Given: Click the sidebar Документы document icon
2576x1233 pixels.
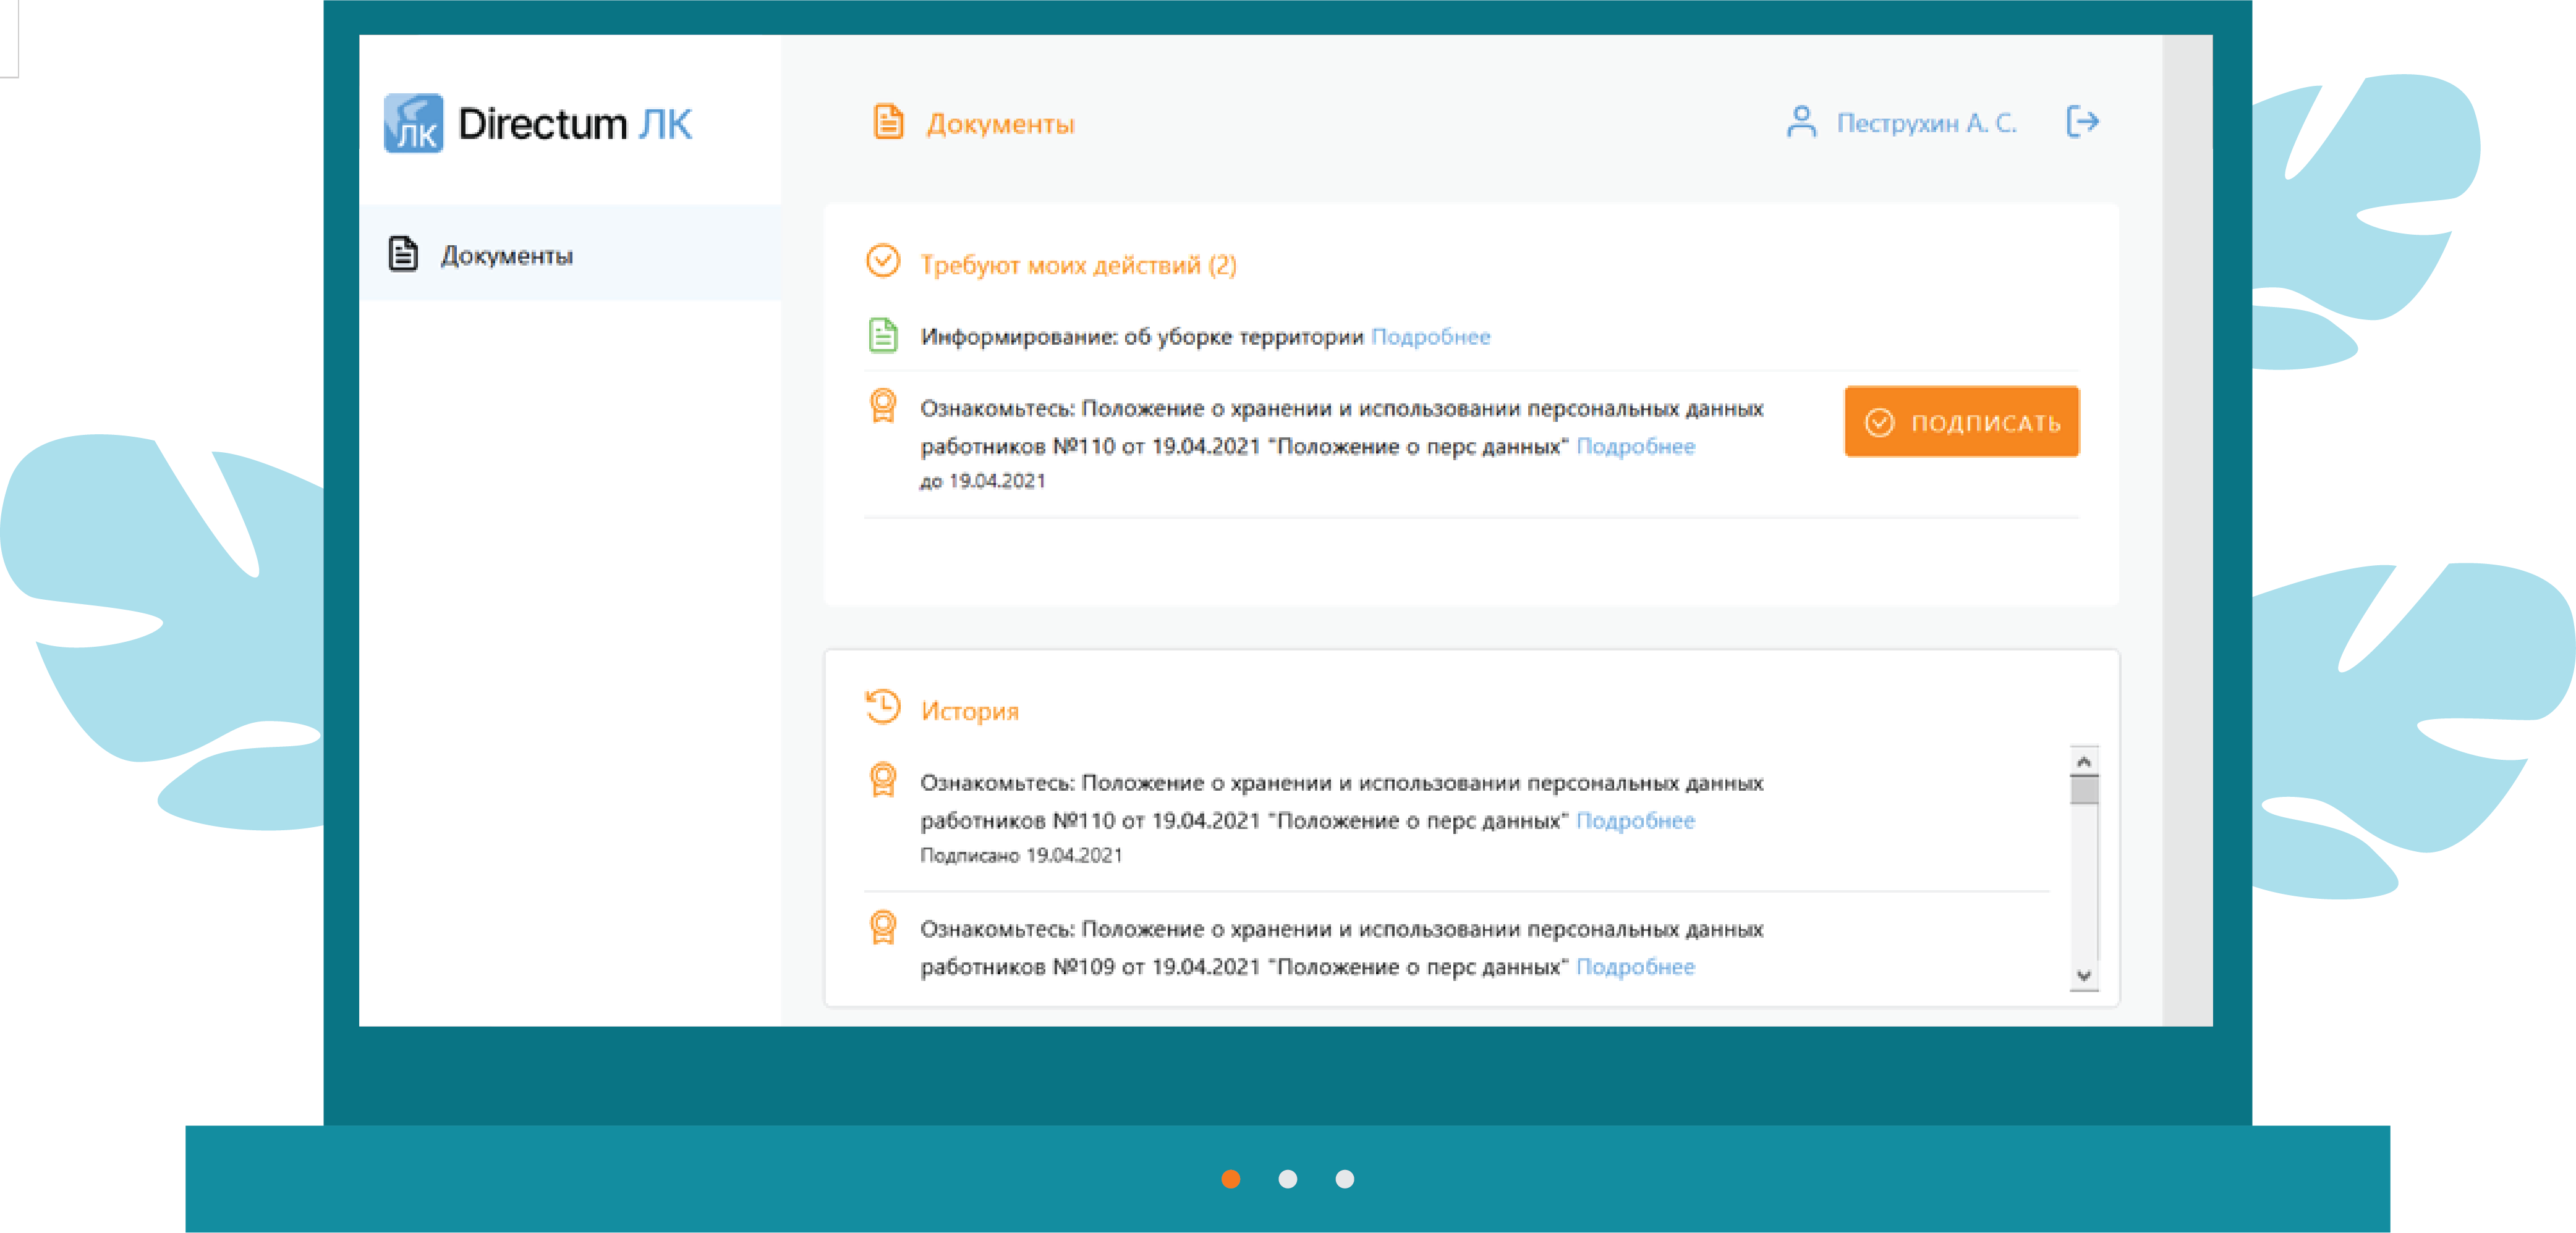Looking at the screenshot, I should tap(403, 254).
